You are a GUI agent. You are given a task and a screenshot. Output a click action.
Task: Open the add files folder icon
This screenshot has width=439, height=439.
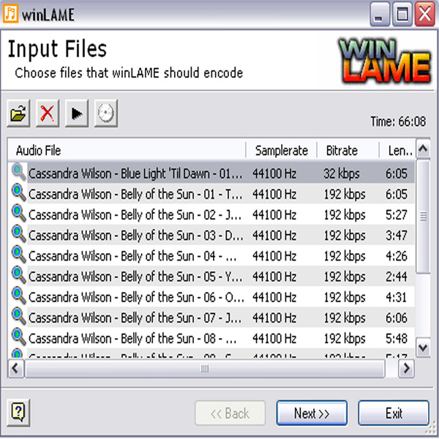coord(18,113)
